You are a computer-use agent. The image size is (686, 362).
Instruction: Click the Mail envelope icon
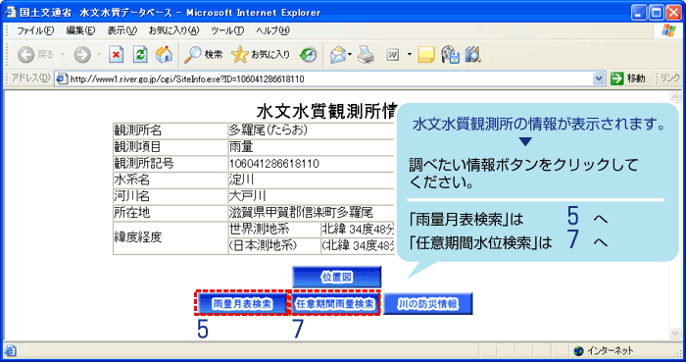pos(338,55)
